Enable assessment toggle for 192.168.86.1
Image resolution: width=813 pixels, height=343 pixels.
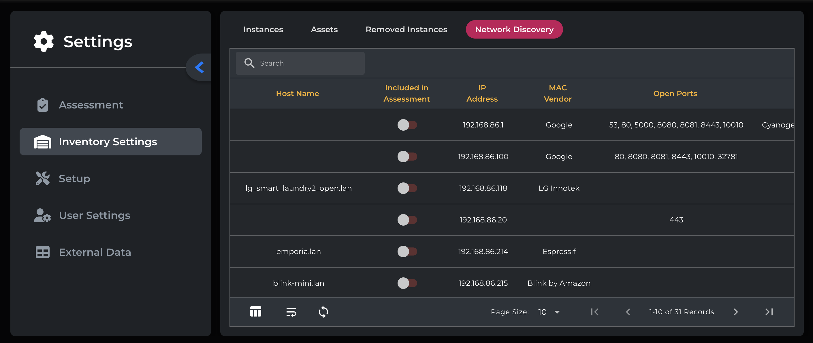407,125
